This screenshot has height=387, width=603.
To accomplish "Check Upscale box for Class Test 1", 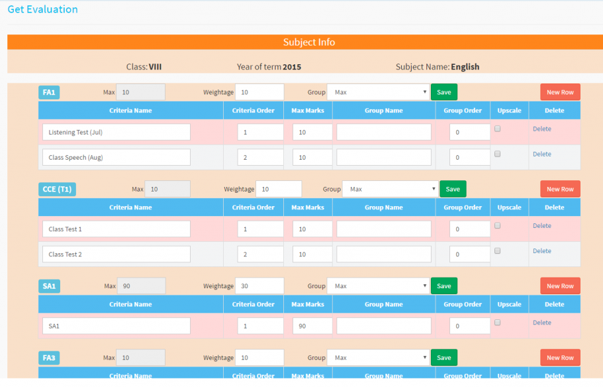I will pyautogui.click(x=498, y=226).
